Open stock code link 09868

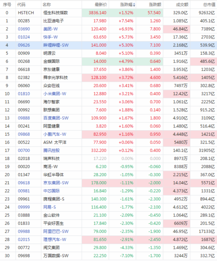click(24, 134)
